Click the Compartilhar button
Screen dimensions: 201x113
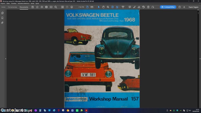(168, 7)
